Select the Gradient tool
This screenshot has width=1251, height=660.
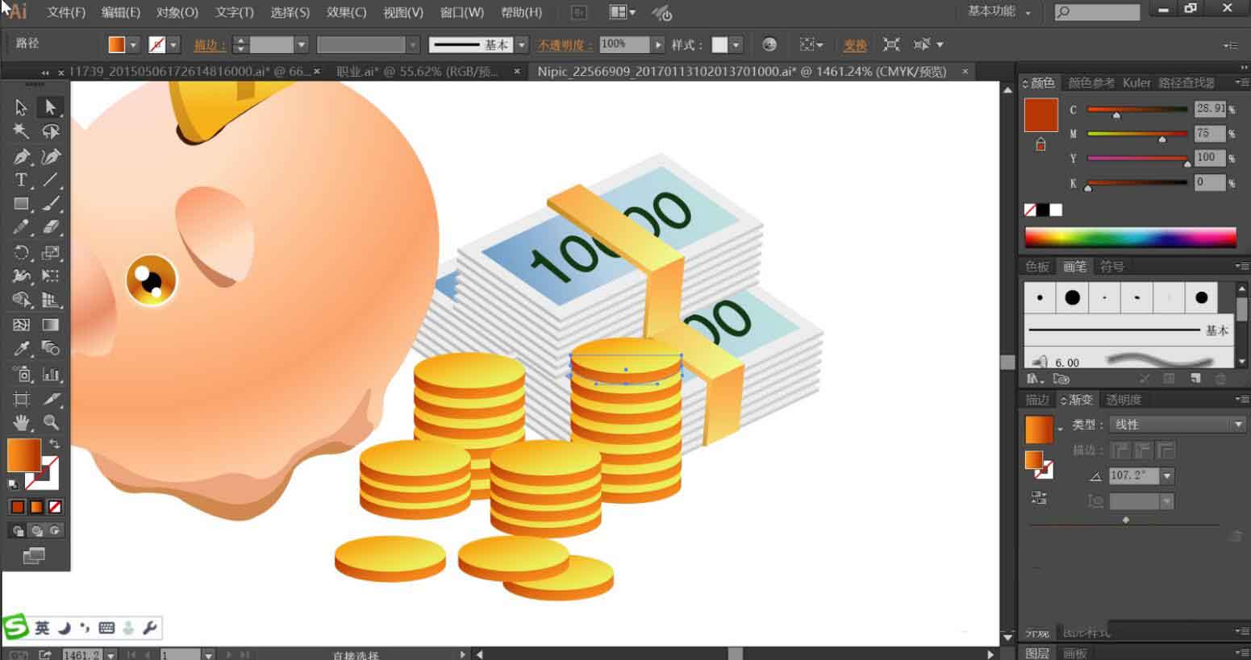[50, 325]
